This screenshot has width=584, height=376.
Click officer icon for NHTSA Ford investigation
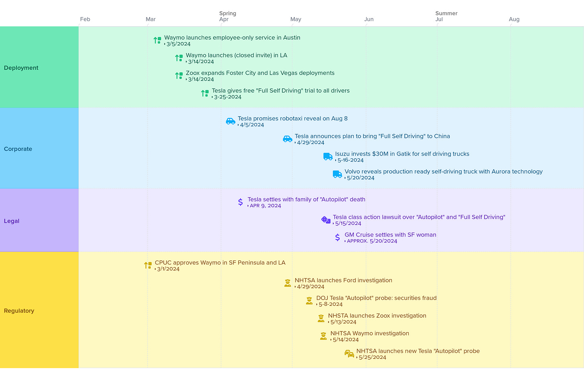288,283
